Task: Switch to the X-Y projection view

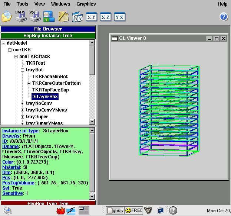Action: click(x=91, y=17)
